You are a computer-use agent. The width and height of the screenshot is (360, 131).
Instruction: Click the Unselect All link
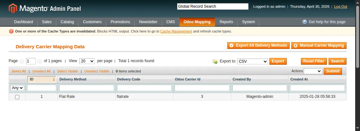(x=41, y=71)
